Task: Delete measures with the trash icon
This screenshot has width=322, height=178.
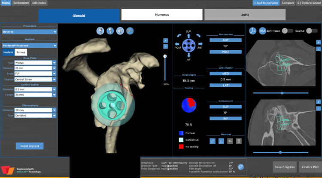Action: 239,141
